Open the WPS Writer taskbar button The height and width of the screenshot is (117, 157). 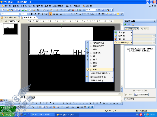(42, 115)
